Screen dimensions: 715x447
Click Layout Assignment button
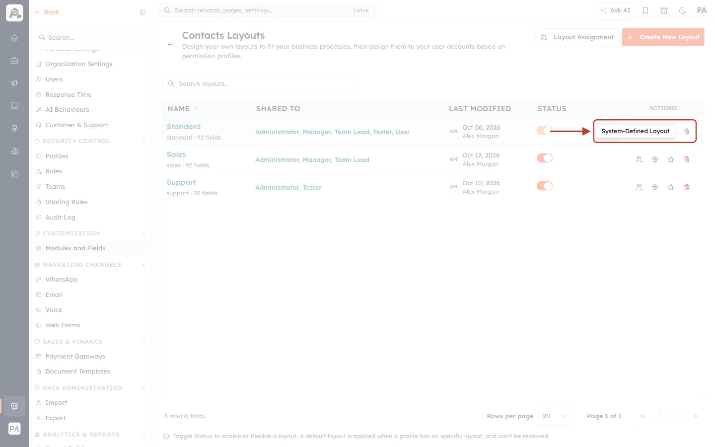coord(577,37)
